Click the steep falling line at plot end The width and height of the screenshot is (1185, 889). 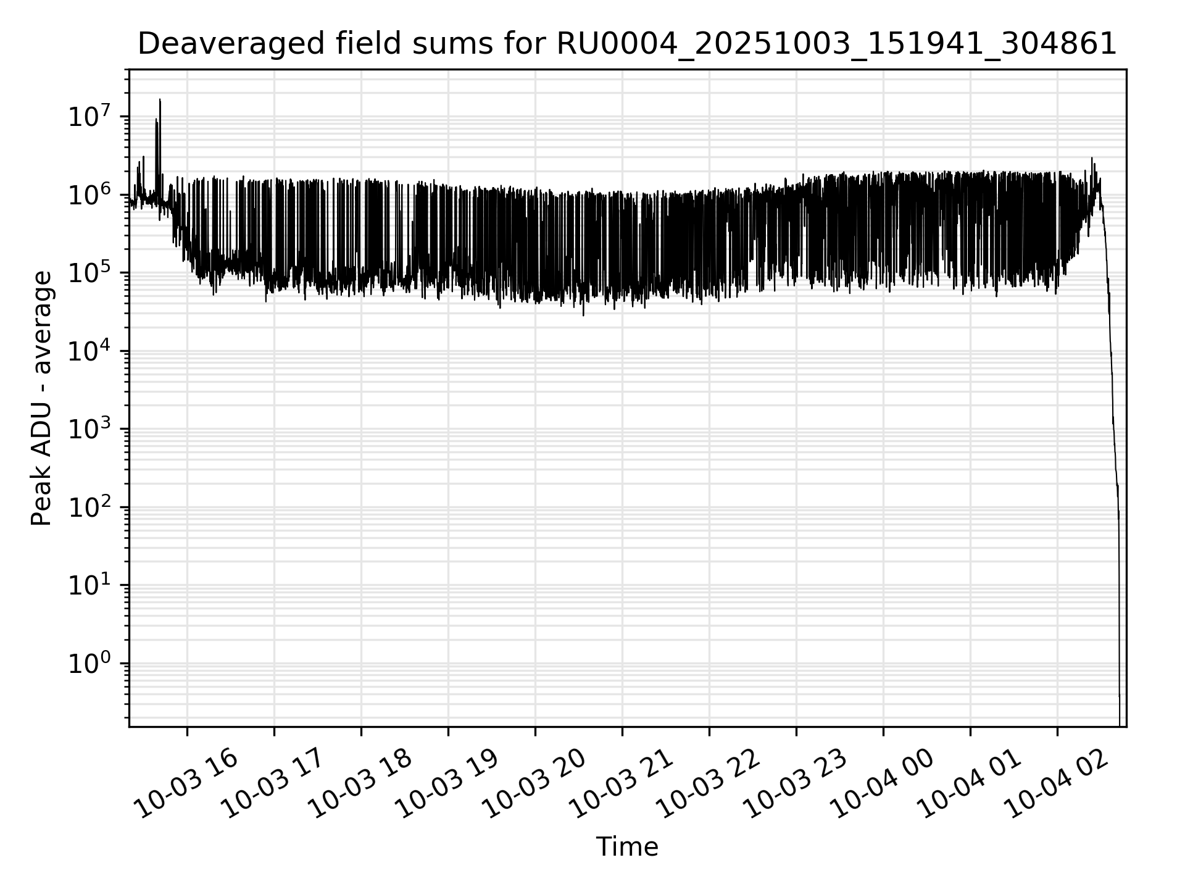(x=1112, y=370)
